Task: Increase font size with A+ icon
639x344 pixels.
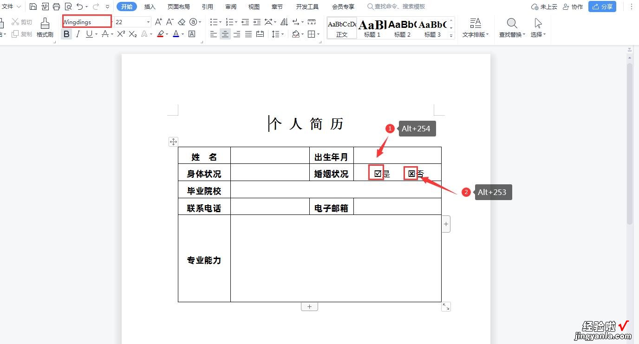Action: click(159, 22)
